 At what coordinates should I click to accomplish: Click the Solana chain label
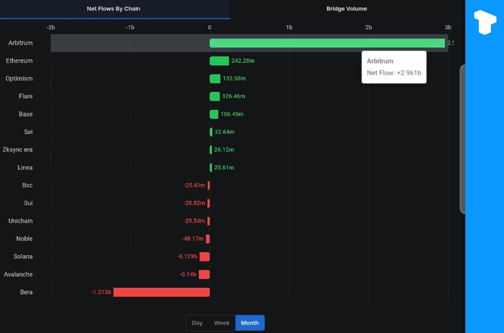(x=23, y=256)
